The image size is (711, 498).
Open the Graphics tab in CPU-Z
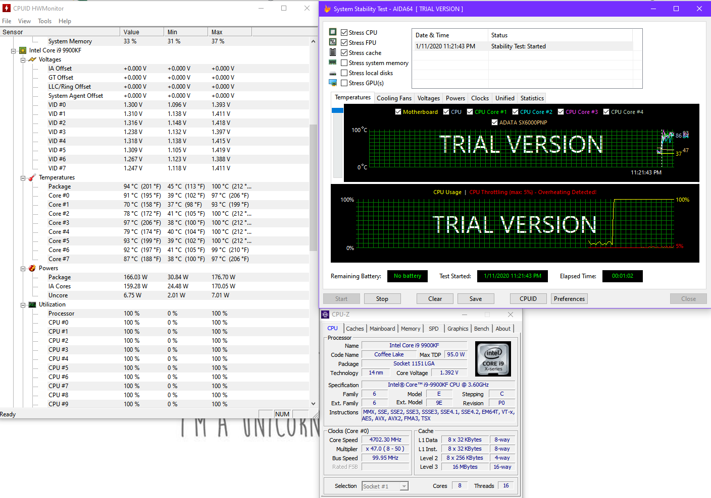[458, 329]
